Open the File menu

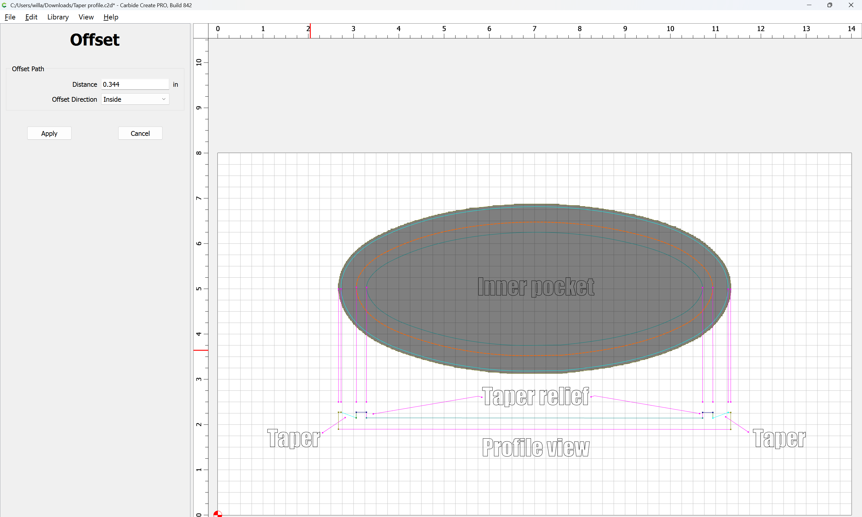[x=10, y=17]
